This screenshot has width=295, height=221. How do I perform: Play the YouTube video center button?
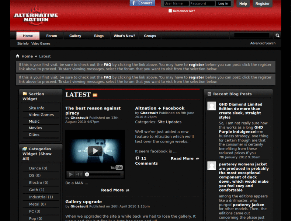coord(95,151)
